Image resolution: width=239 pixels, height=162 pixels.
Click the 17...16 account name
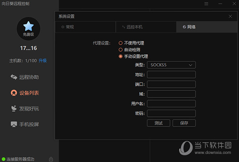coord(29,48)
